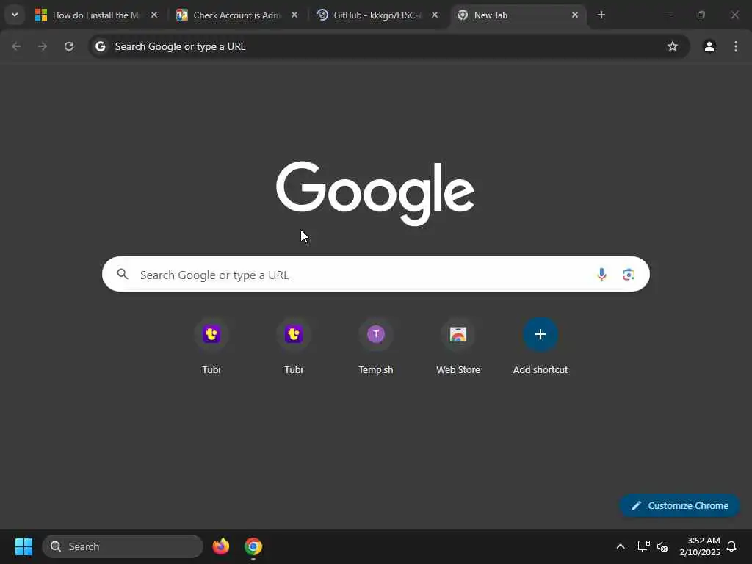Switch to the GitHub kkkgo/LTSC tab
This screenshot has width=752, height=564.
coord(377,15)
